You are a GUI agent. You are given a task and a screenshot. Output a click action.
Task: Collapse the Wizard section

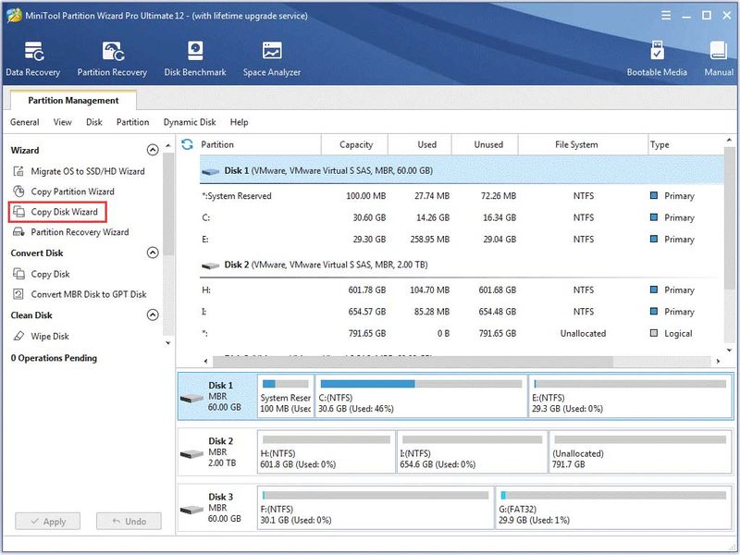(x=153, y=150)
